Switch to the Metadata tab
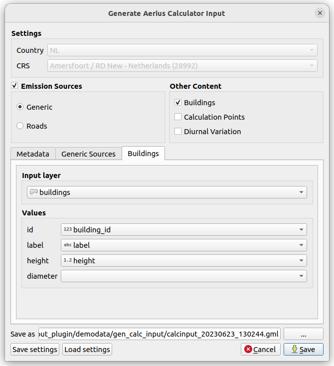Screen dimensions: 334x366 click(33, 154)
